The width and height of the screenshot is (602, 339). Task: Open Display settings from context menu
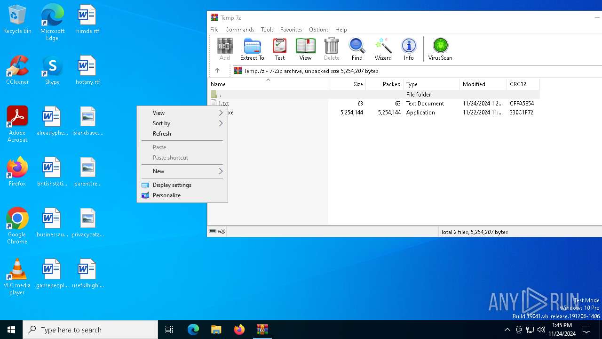(182, 185)
